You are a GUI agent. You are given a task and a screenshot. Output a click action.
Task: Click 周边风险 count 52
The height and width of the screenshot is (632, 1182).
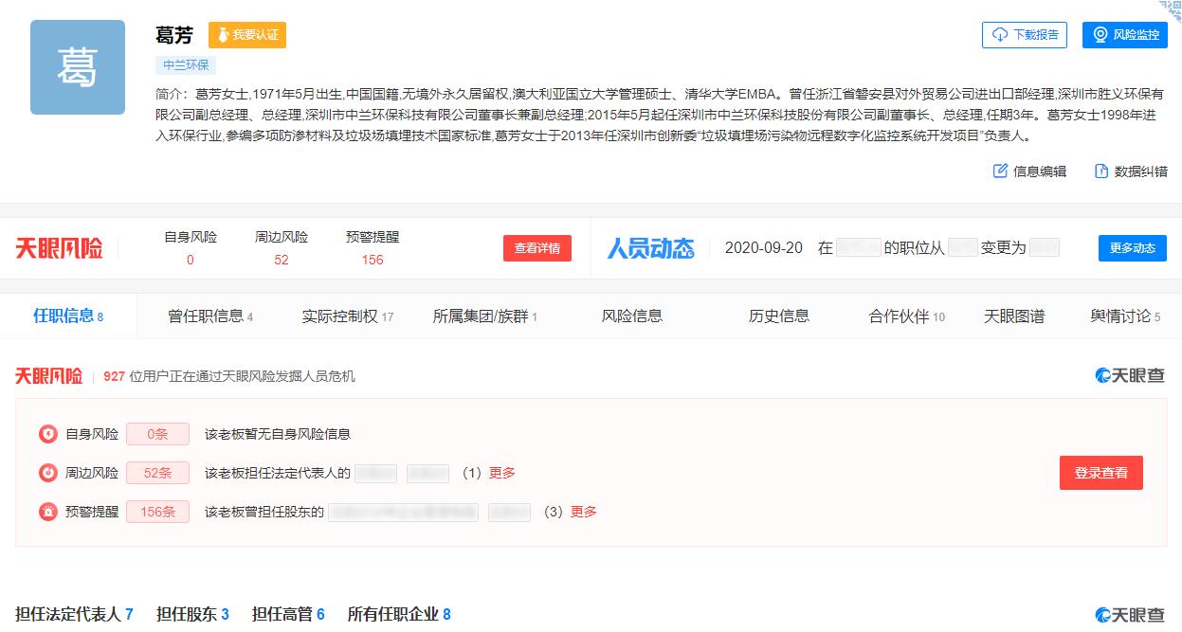(x=282, y=260)
